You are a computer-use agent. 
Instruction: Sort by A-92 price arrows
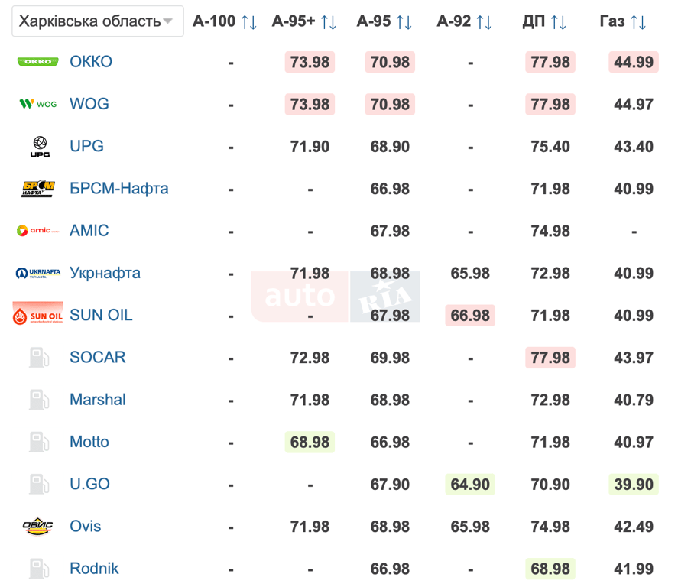484,22
